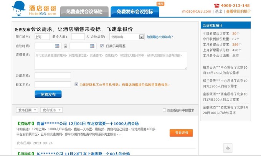This screenshot has height=156, width=261.
Task: Select the 免费发布会议招标 tab
Action: pyautogui.click(x=134, y=12)
